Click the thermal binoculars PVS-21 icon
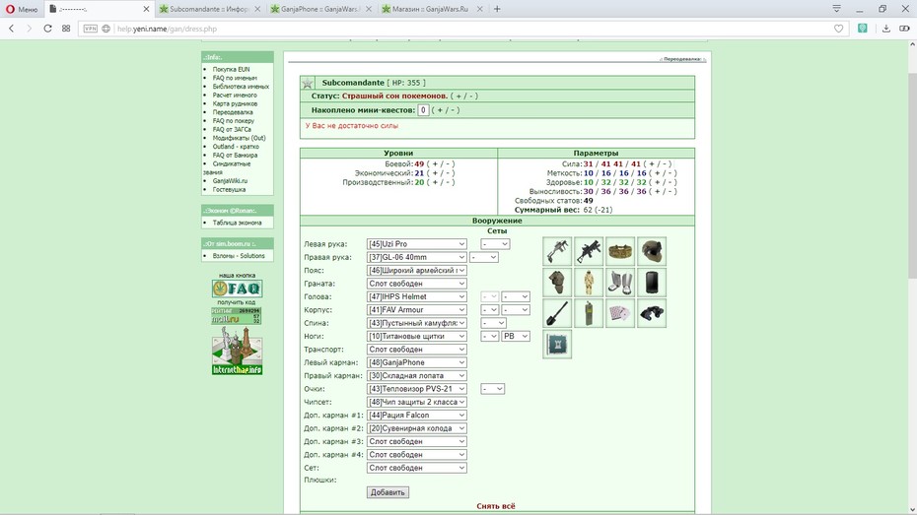 click(x=652, y=313)
